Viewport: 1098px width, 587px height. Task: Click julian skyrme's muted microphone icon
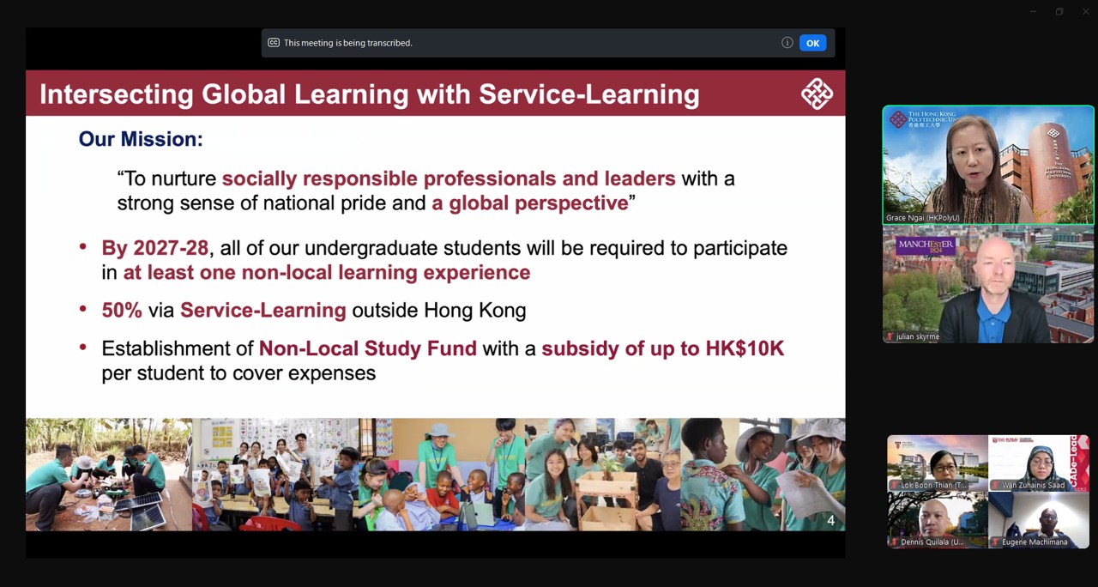click(x=890, y=337)
